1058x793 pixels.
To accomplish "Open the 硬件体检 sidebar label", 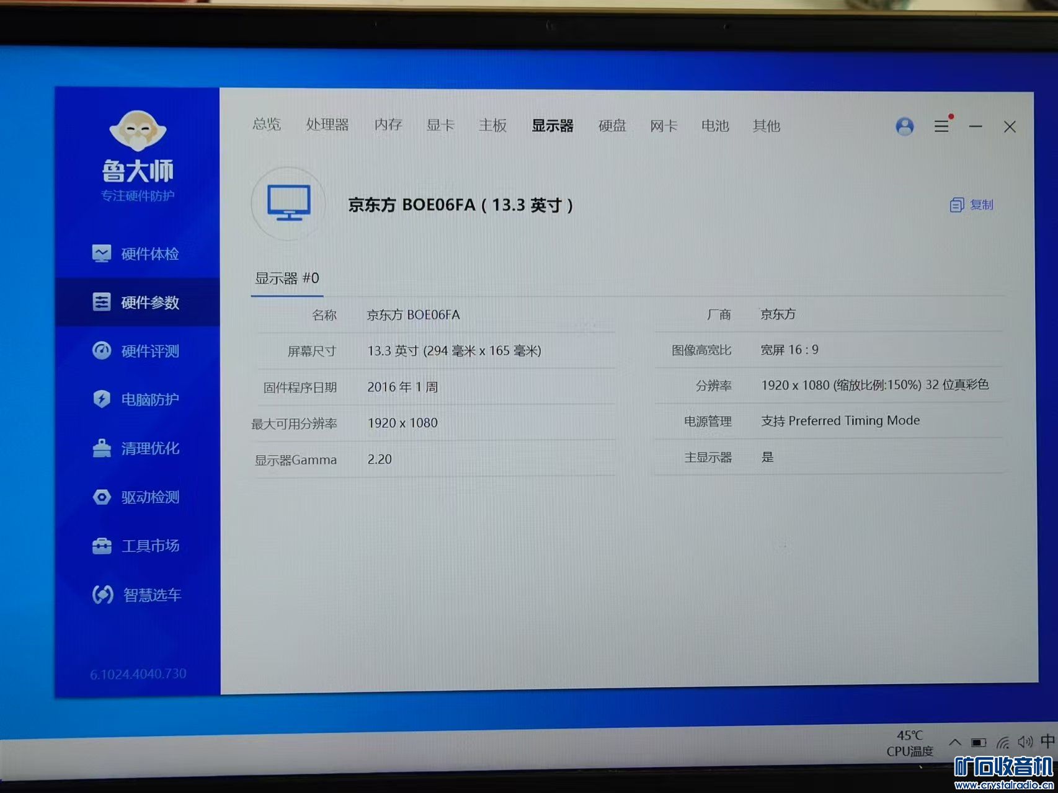I will 150,254.
